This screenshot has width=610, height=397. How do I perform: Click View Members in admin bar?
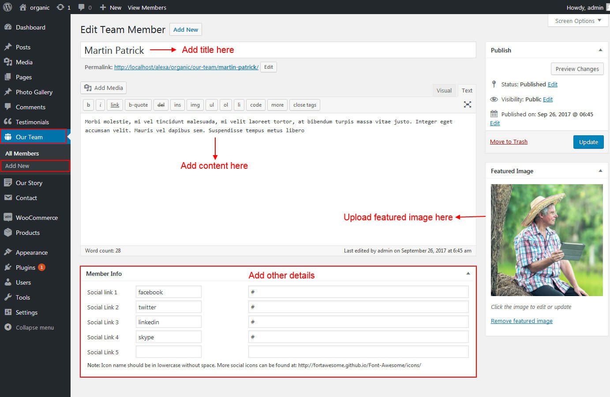pyautogui.click(x=147, y=7)
